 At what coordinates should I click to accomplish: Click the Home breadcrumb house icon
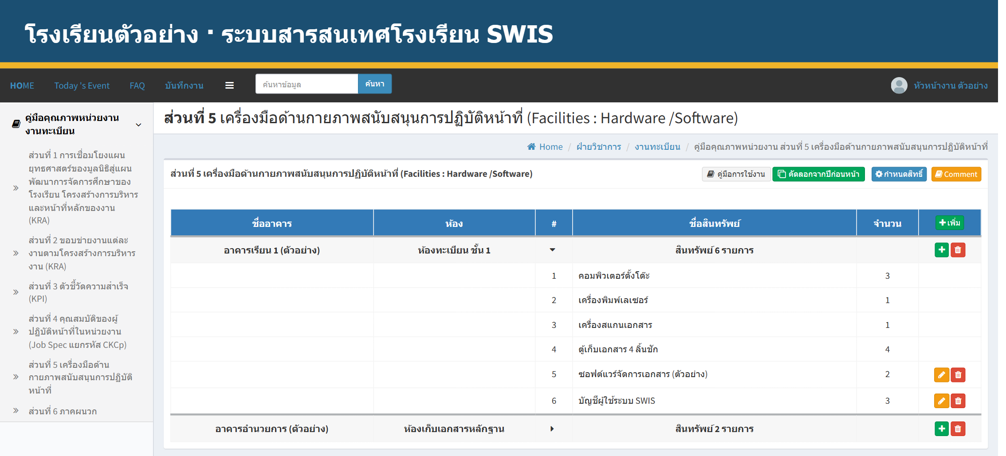[x=531, y=147]
